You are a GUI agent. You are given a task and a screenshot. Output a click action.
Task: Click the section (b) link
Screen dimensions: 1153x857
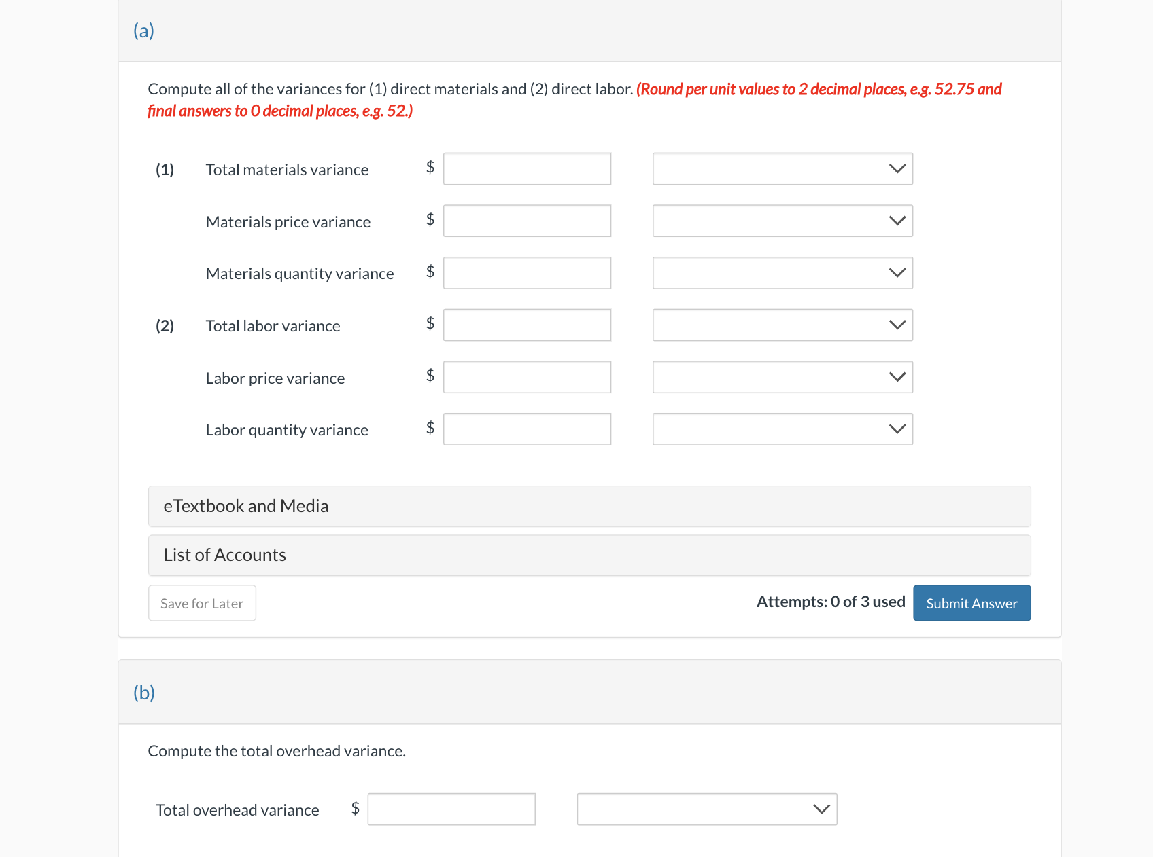tap(143, 692)
